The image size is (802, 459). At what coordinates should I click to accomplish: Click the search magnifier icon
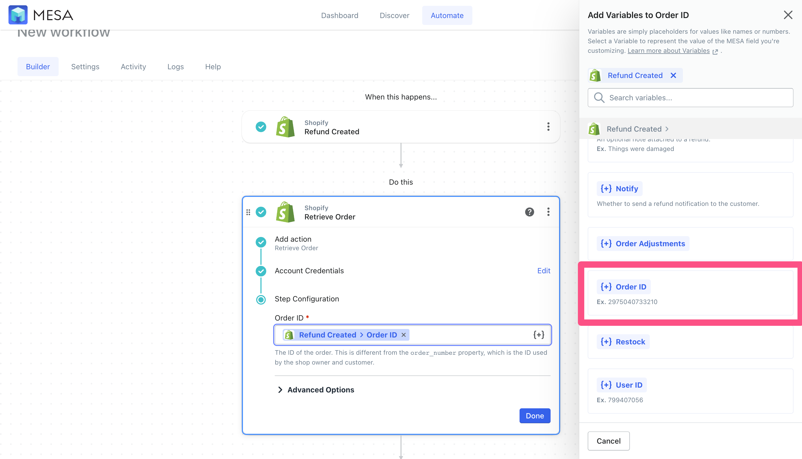tap(599, 98)
